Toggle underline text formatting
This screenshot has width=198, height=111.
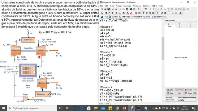tap(113, 13)
